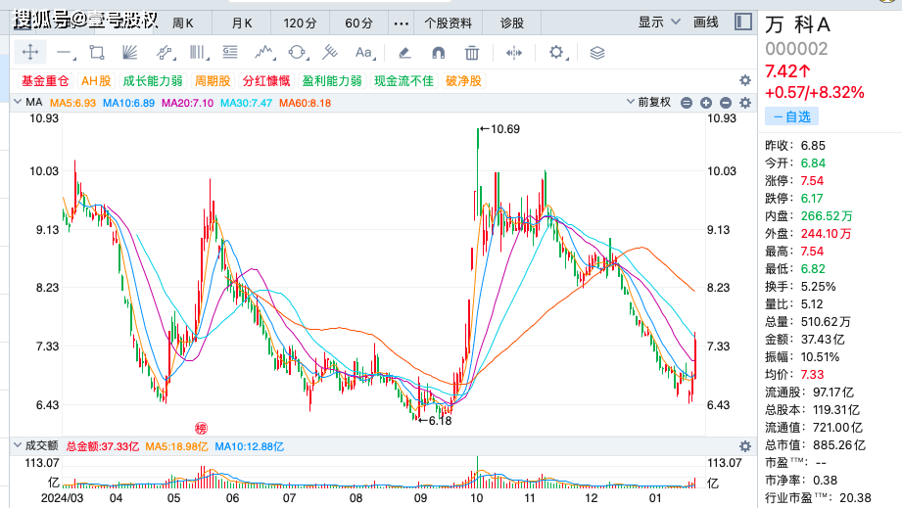This screenshot has width=902, height=508.
Task: Click first minus circle on MA bar
Action: (687, 103)
